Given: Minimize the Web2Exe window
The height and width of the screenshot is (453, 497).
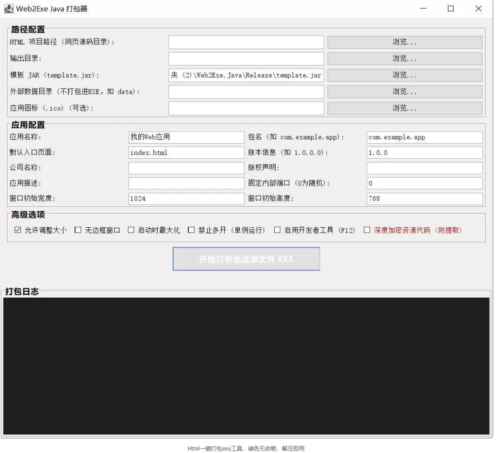Looking at the screenshot, I should 423,9.
